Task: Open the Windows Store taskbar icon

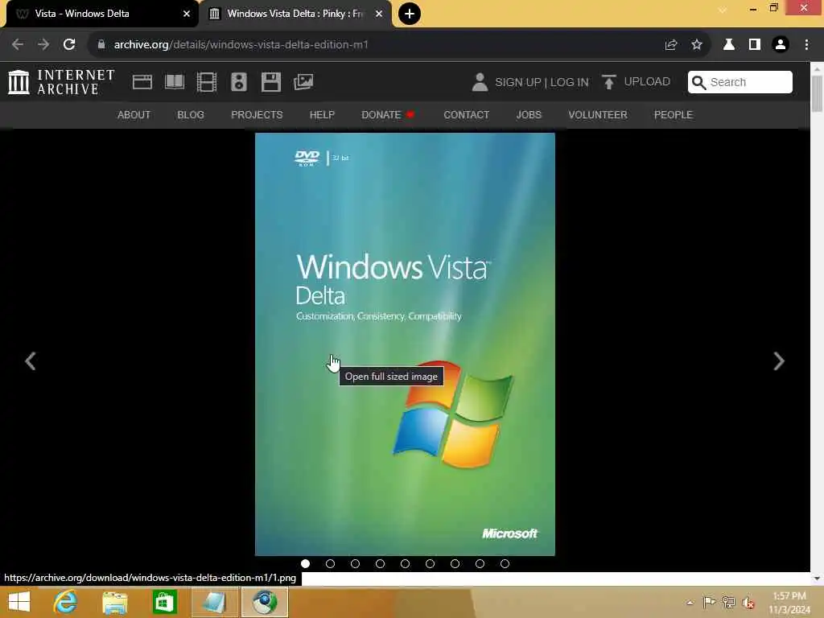Action: click(164, 602)
